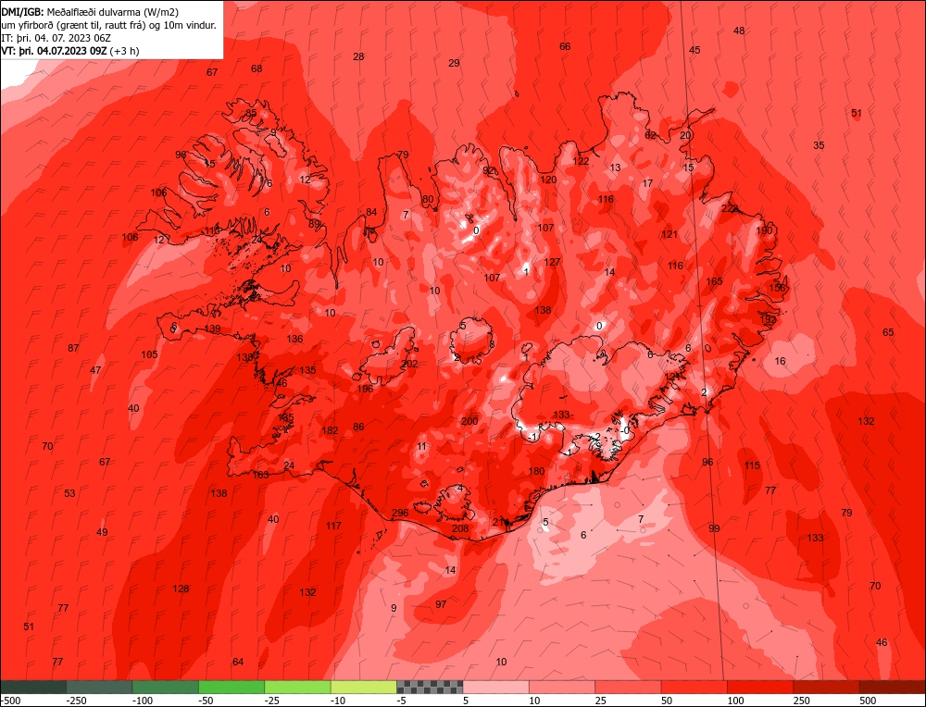Click the value "128" over the southwest ocean
926x707 pixels.
181,589
